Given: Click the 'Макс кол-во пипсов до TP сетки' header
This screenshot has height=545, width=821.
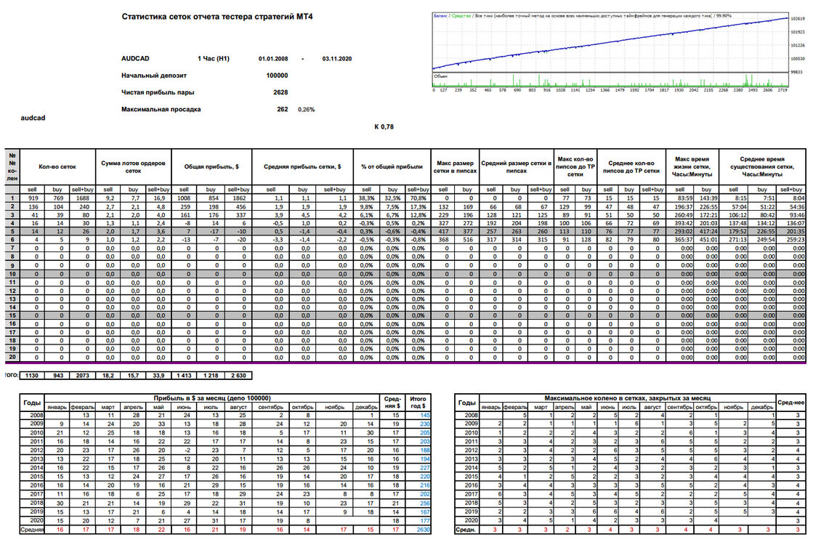Looking at the screenshot, I should [x=575, y=166].
